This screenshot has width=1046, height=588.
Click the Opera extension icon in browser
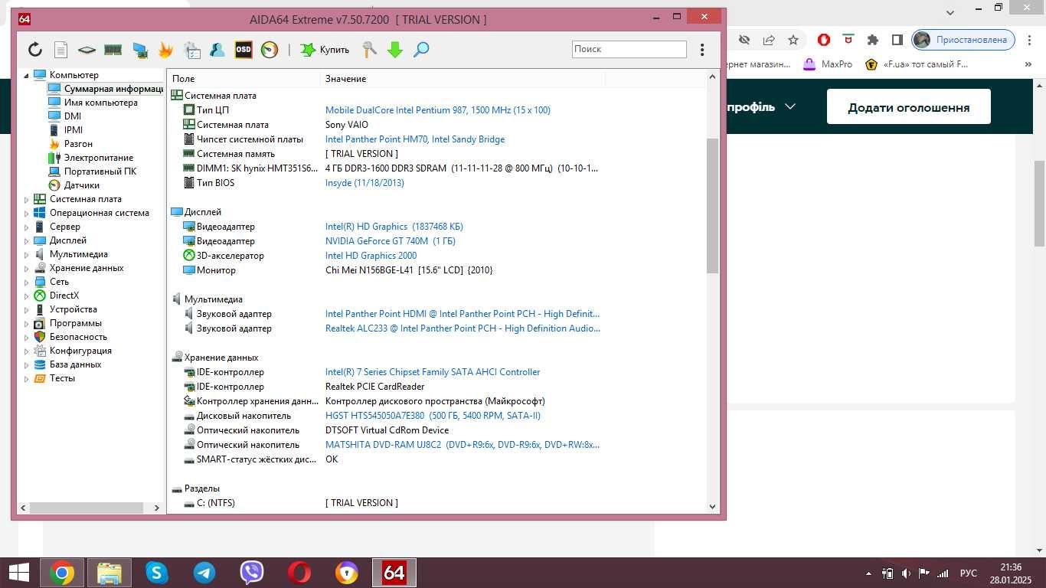823,40
